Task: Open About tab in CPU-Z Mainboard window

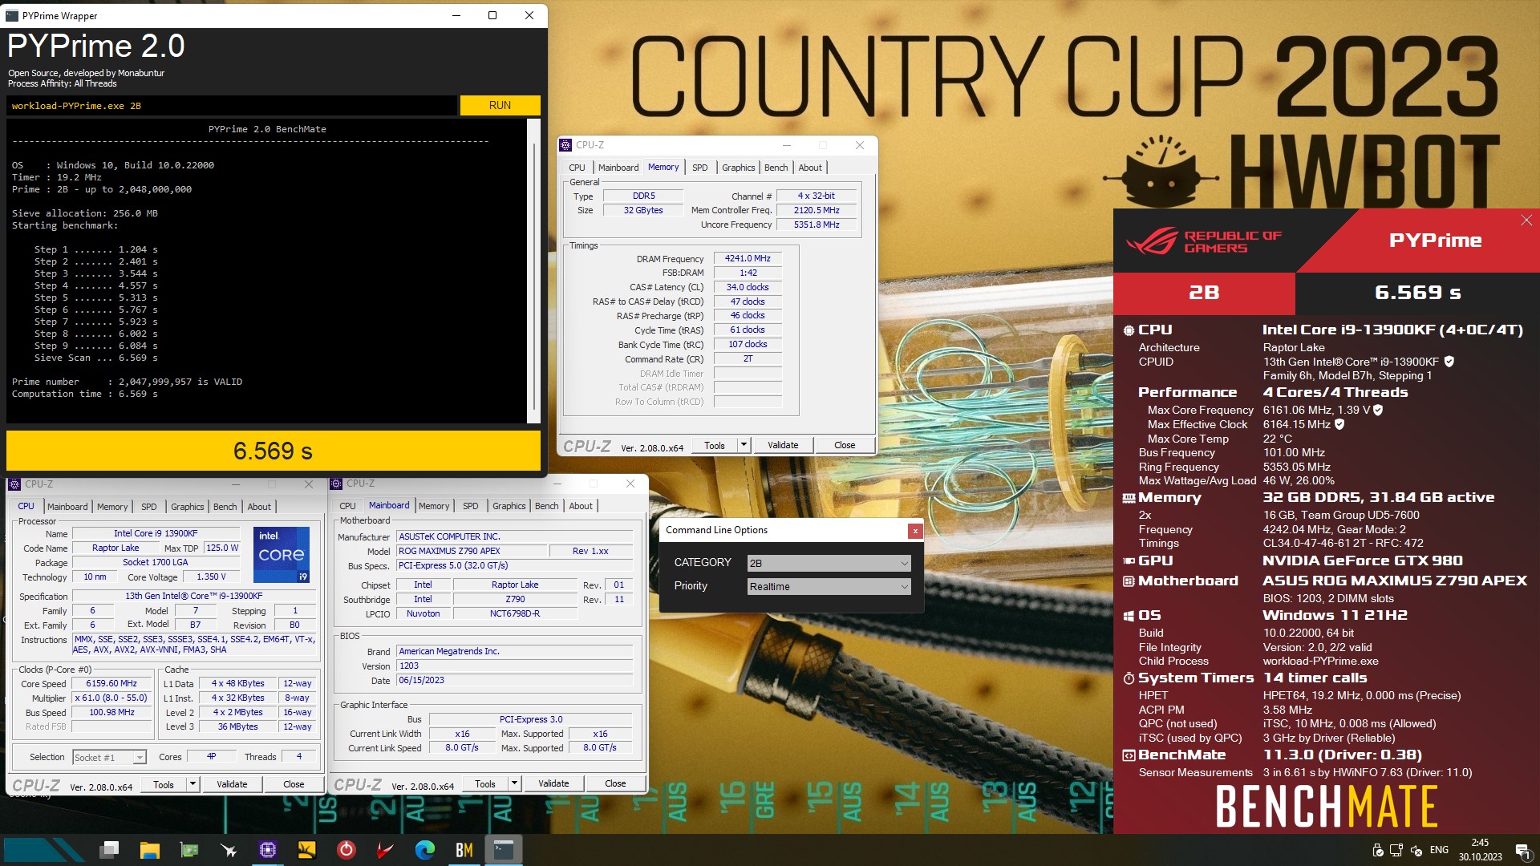Action: pos(581,506)
